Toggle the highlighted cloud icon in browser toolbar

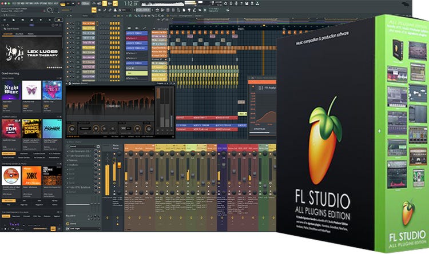tap(59, 19)
